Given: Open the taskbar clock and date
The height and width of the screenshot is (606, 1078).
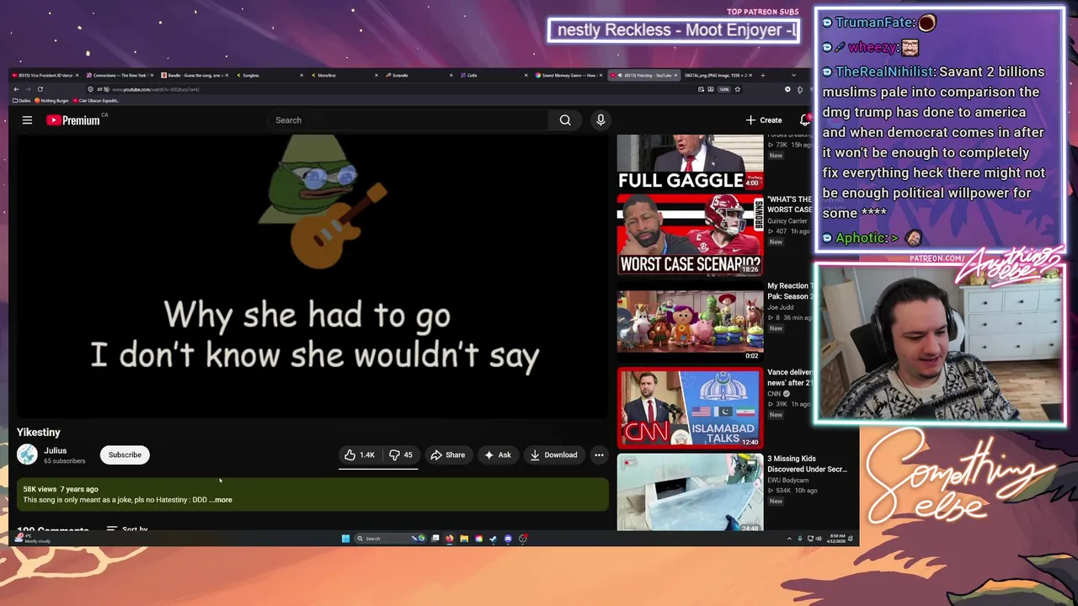Looking at the screenshot, I should point(837,539).
